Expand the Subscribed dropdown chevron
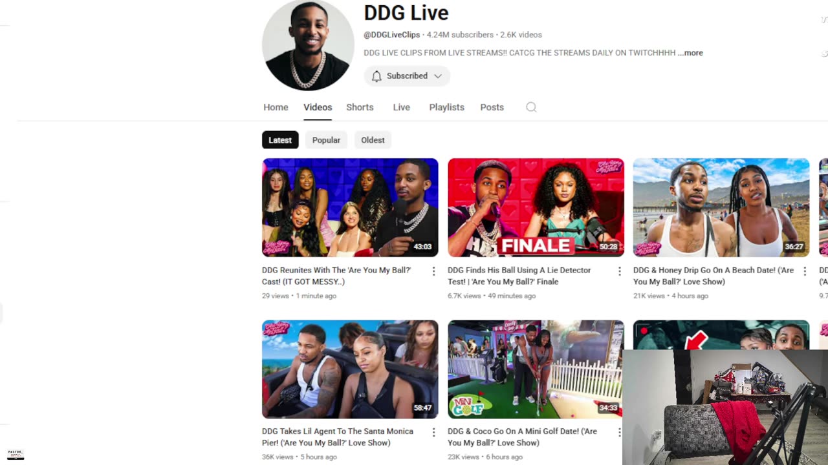 pyautogui.click(x=438, y=76)
